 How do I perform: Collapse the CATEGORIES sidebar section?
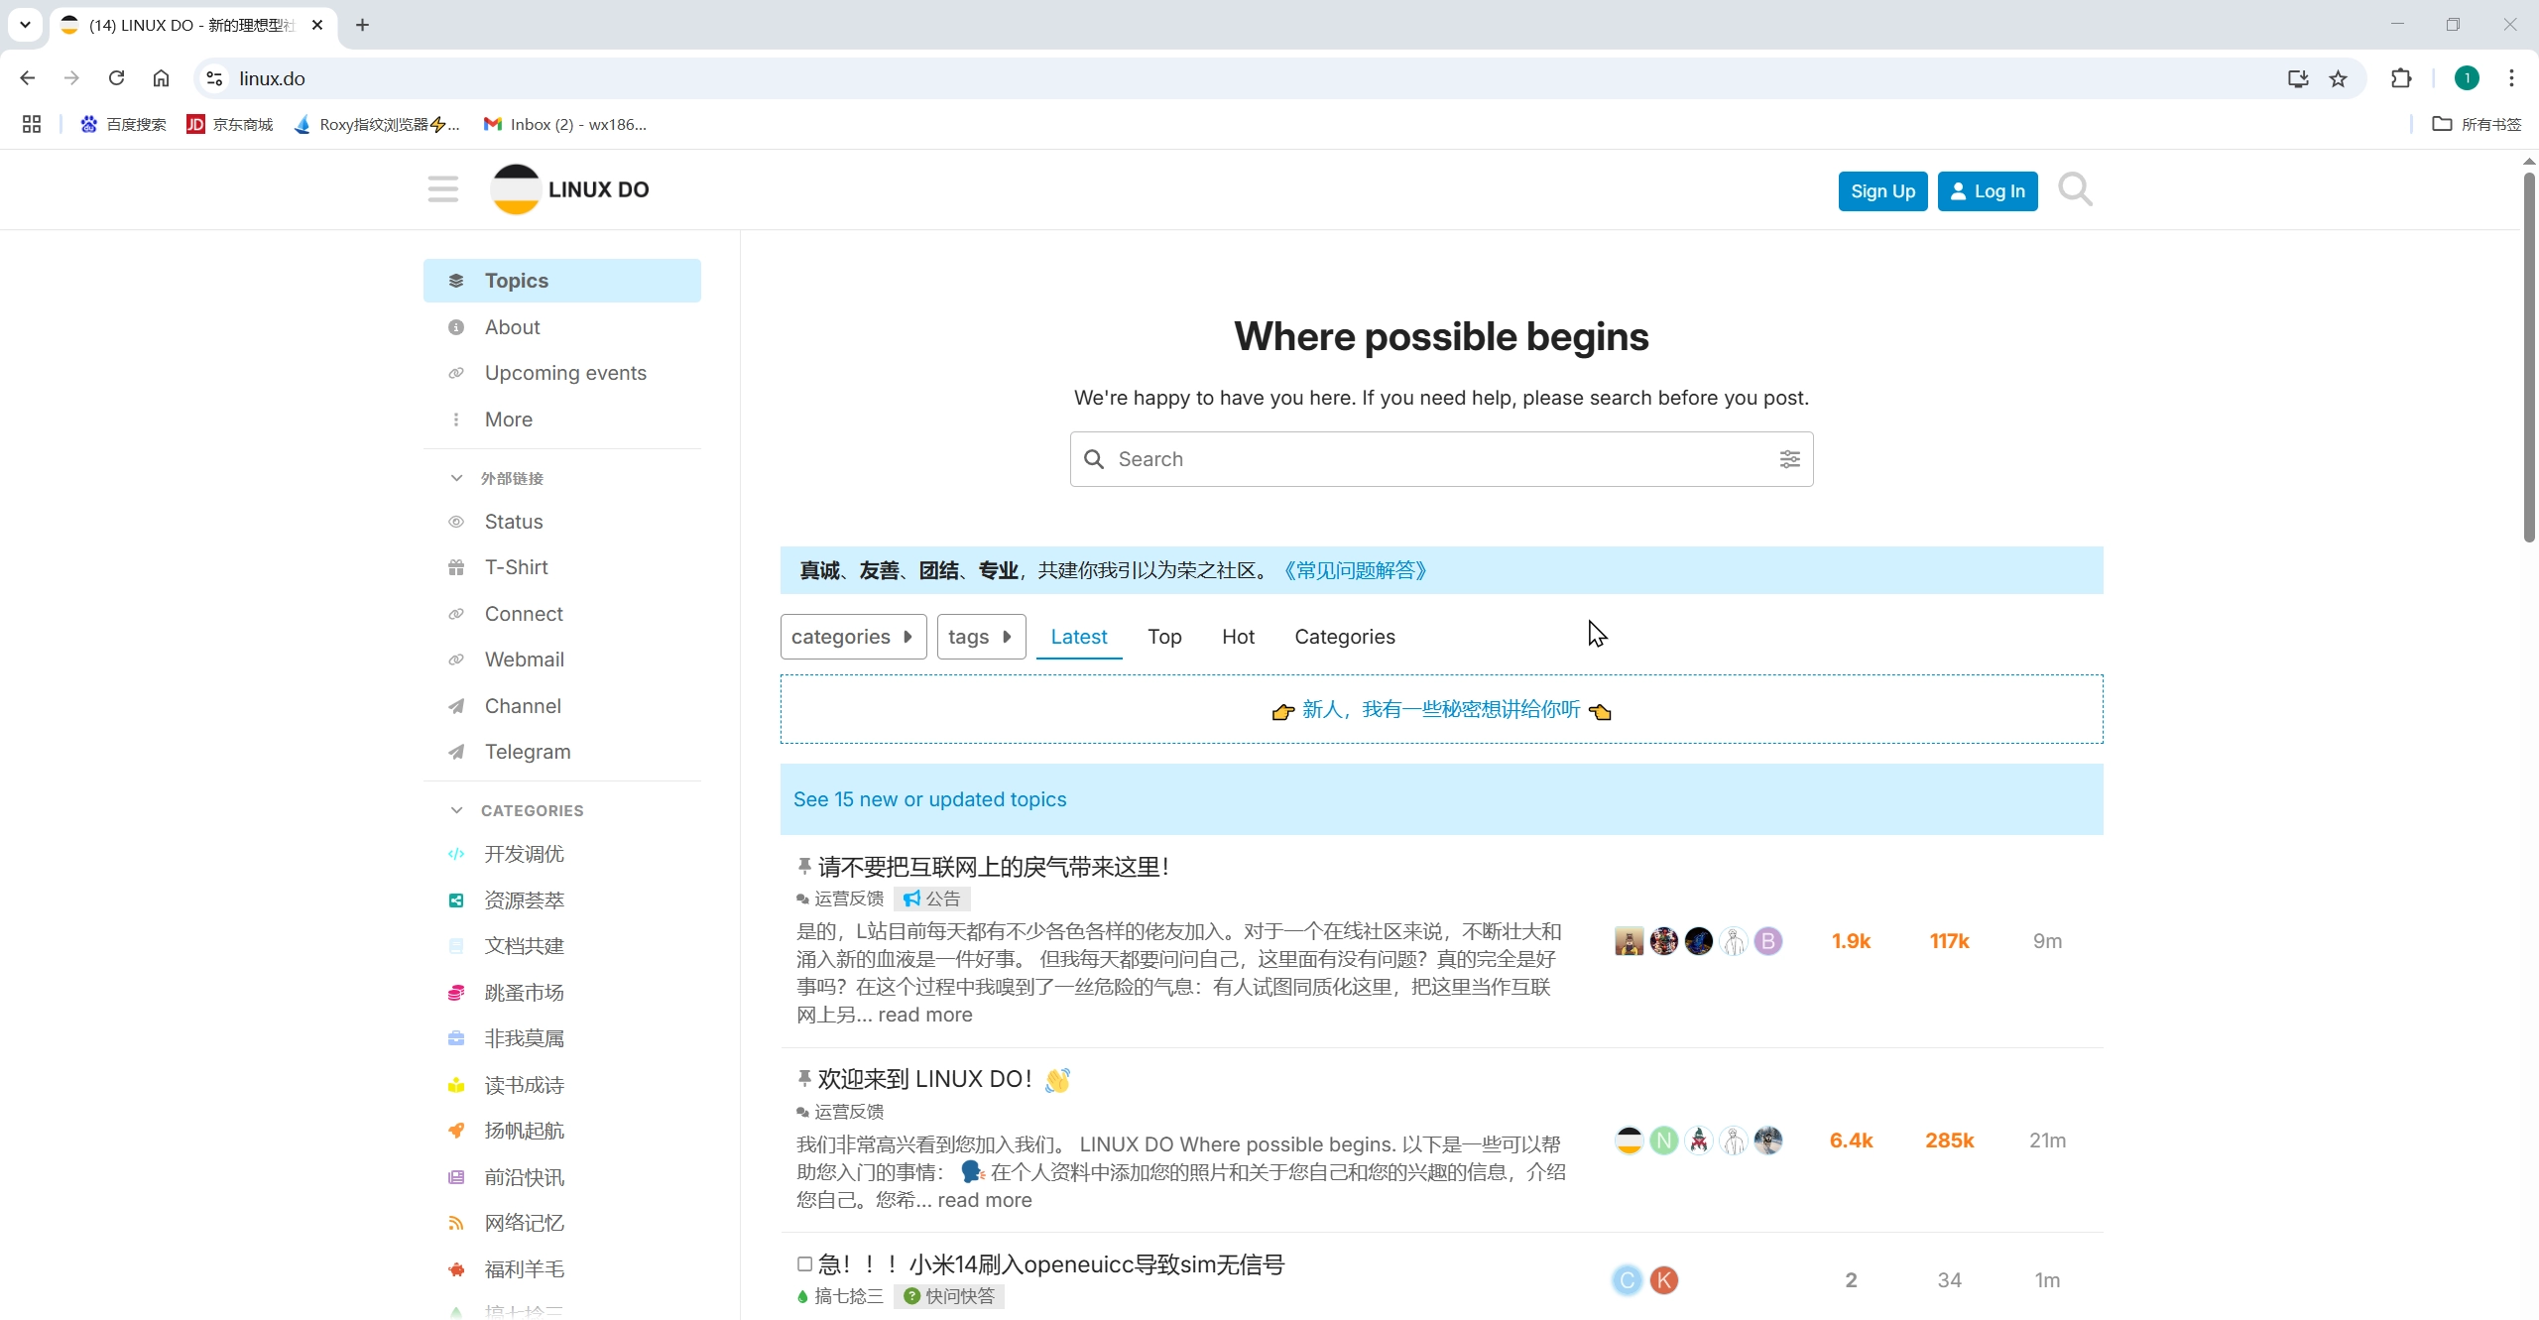tap(456, 810)
